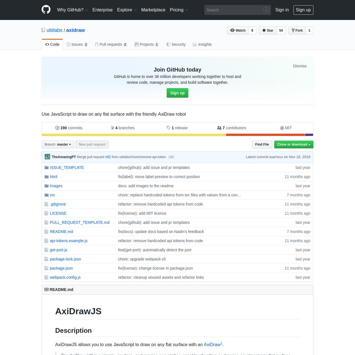The image size is (355, 355).
Task: Click the branches fork icon
Action: (x=113, y=128)
